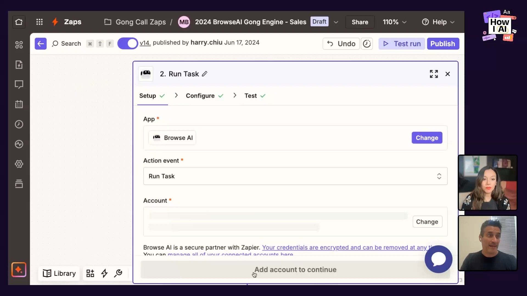Go to the Zapier home icon
The width and height of the screenshot is (527, 296).
pos(19,22)
